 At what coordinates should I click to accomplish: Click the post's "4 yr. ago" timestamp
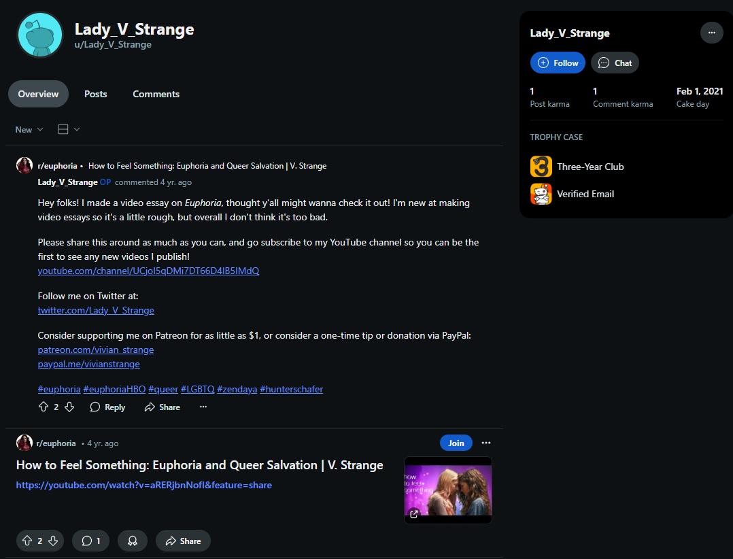[x=103, y=443]
